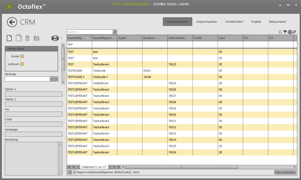The image size is (301, 180).
Task: Click the trash can delete icon
Action: click(27, 38)
